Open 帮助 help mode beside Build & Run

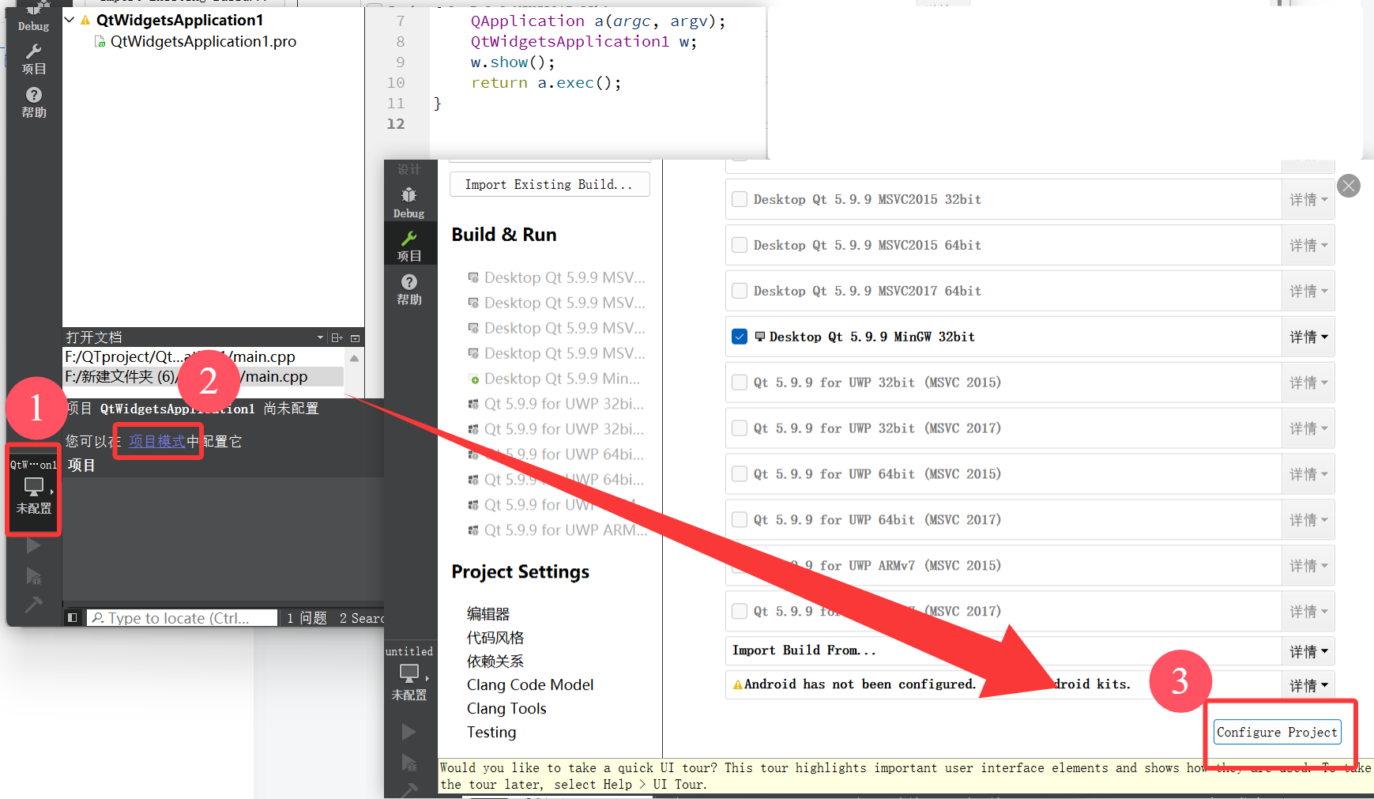(x=409, y=289)
